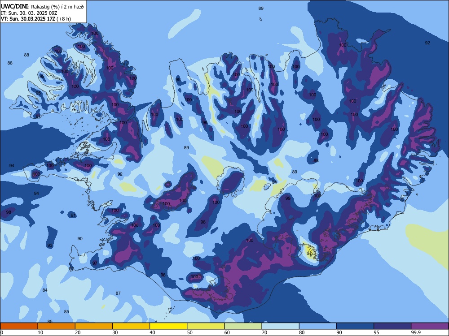The width and height of the screenshot is (449, 336).
Task: Click the '87' humidity value on the map
Action: (118, 293)
